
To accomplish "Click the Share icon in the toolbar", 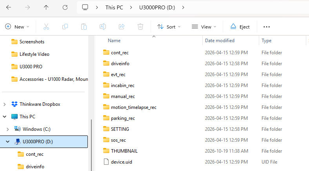I will click(122, 27).
